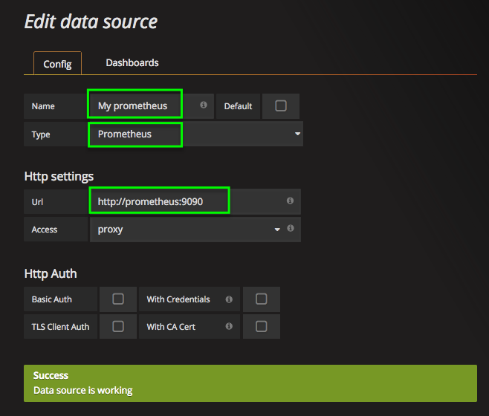Screen dimensions: 489x416
Task: Click the TLS Client Auth label
Action: (60, 327)
